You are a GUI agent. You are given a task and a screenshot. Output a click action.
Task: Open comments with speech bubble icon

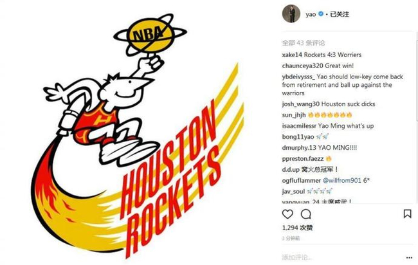(x=305, y=214)
